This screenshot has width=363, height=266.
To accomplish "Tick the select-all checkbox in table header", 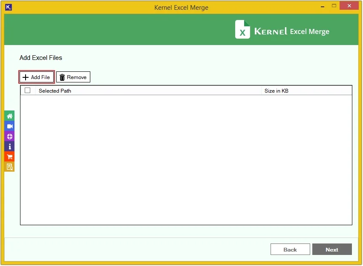I will [28, 90].
